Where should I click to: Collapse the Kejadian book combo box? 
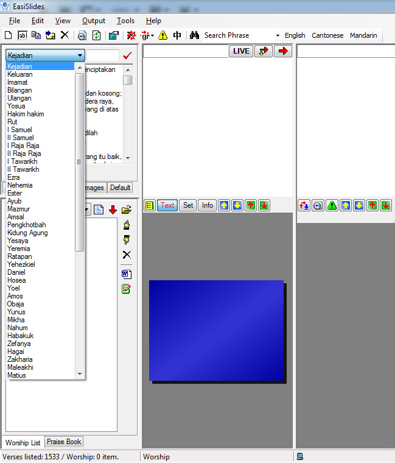(x=80, y=55)
